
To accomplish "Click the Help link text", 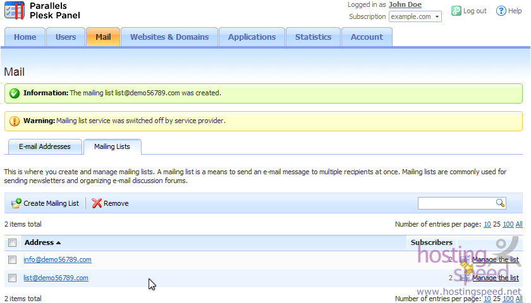I will click(x=515, y=11).
